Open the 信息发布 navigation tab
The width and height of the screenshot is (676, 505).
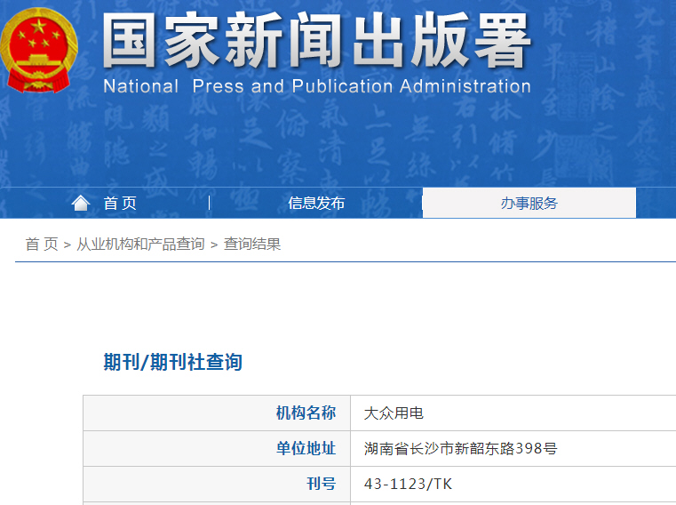(x=316, y=203)
